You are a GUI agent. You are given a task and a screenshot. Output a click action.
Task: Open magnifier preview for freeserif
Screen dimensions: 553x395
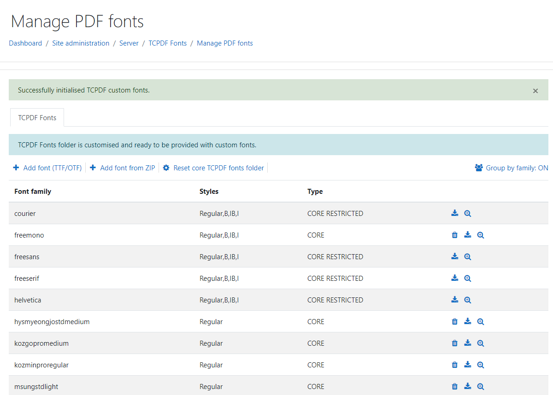tap(468, 279)
